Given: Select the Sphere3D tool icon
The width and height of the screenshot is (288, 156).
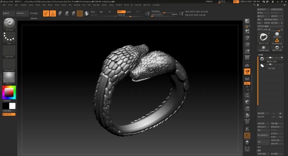Looking at the screenshot, I should coord(277,35).
